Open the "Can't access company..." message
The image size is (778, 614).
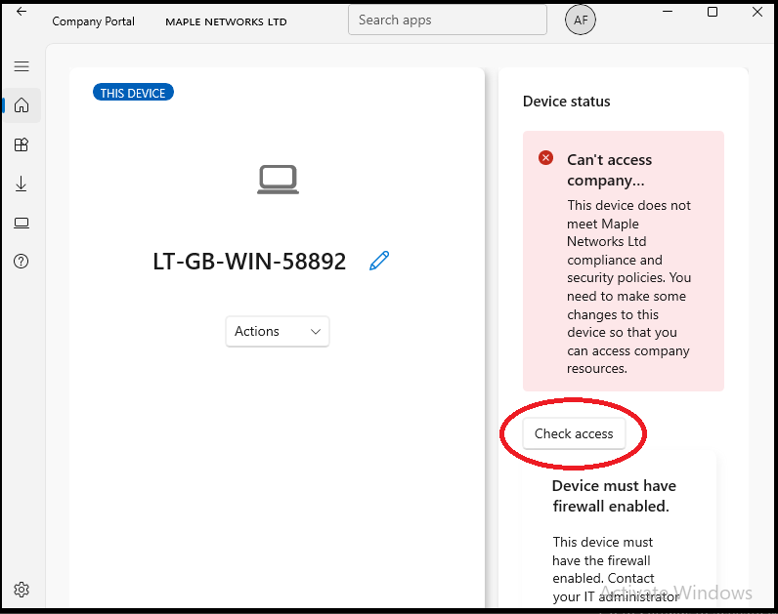(610, 170)
